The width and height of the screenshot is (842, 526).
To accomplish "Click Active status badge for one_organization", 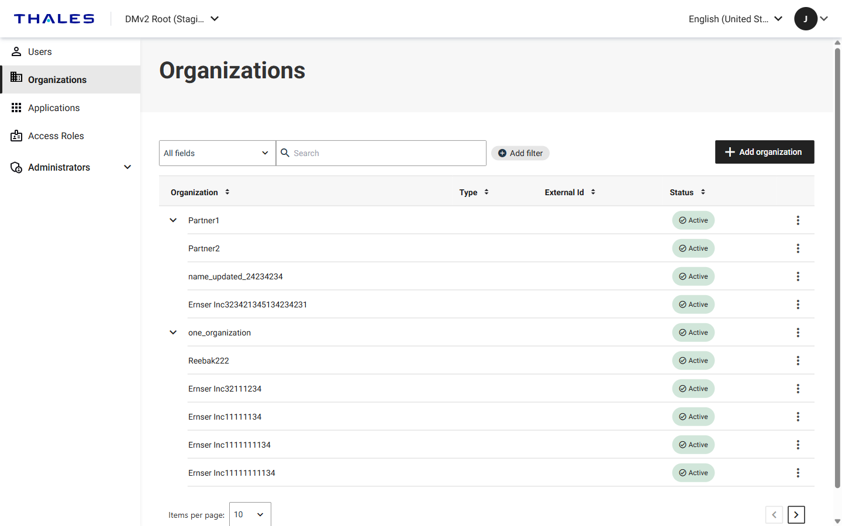I will 693,333.
